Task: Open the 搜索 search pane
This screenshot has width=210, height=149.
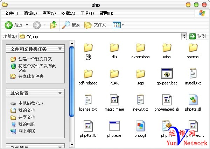Action: (71, 25)
